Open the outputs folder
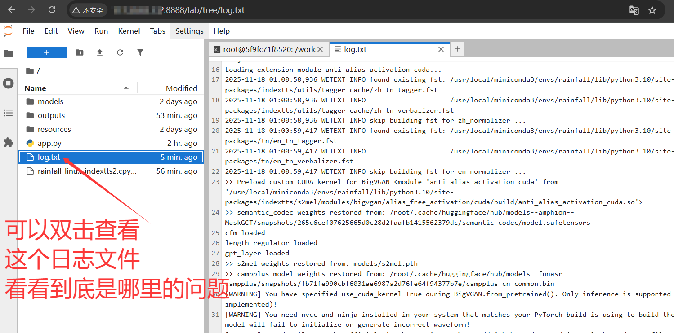The image size is (674, 333). pos(51,115)
